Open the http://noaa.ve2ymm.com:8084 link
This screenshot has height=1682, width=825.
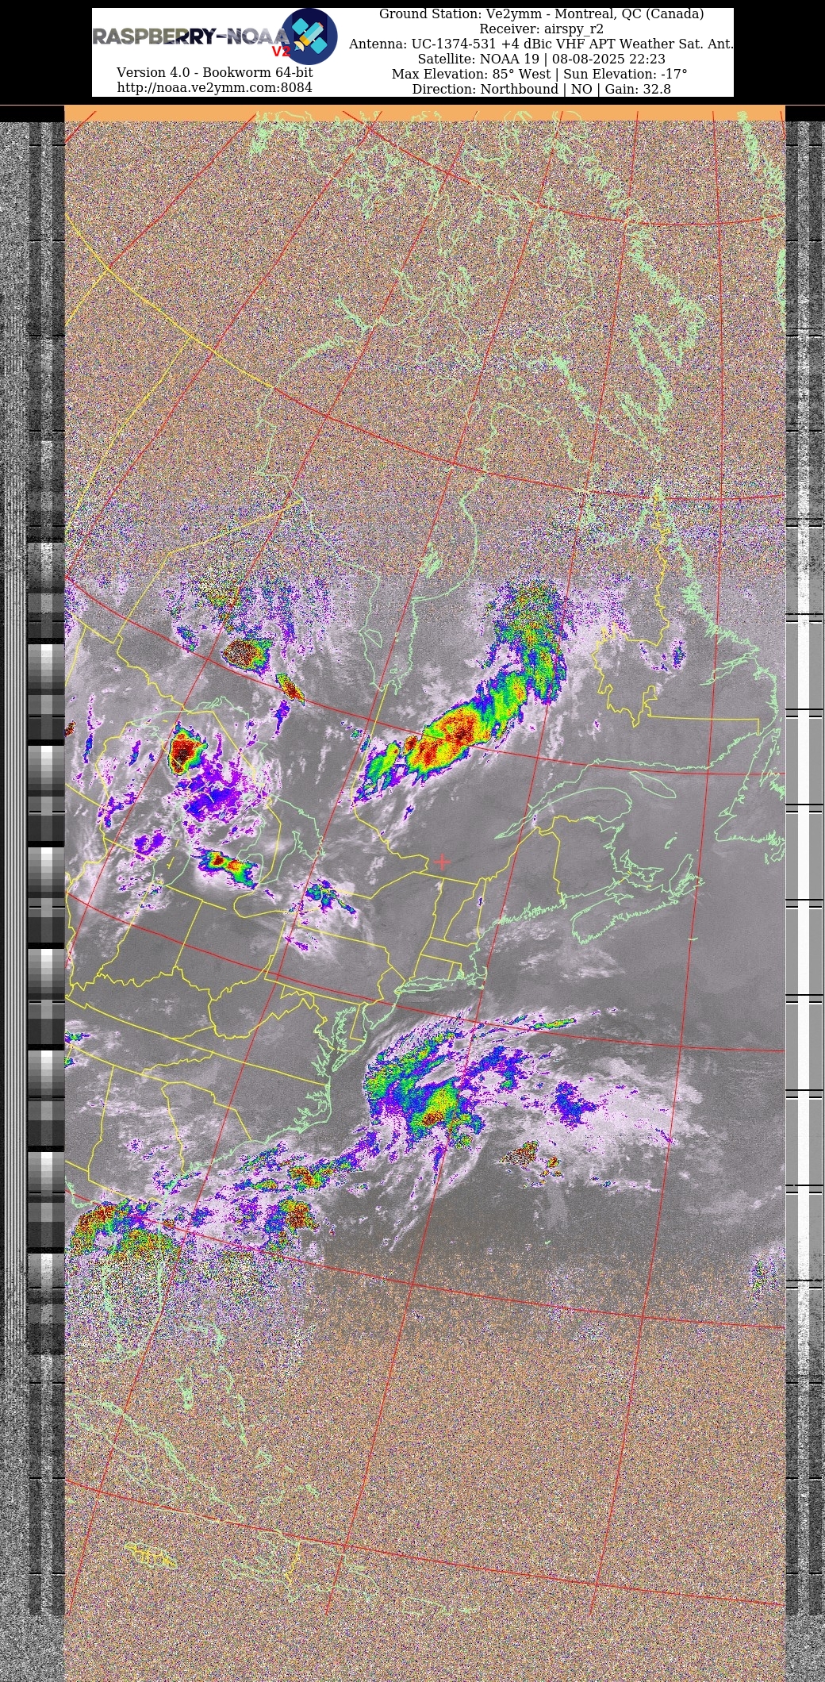pos(215,87)
